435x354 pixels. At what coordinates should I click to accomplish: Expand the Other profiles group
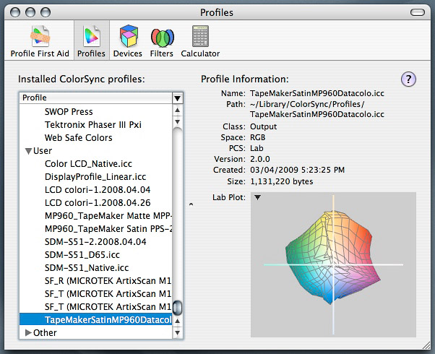tap(28, 333)
